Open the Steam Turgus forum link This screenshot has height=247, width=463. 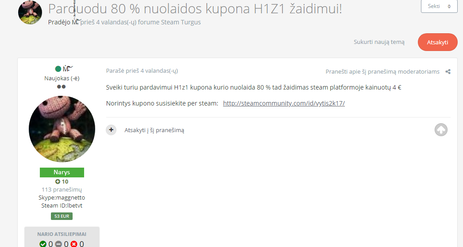(181, 22)
